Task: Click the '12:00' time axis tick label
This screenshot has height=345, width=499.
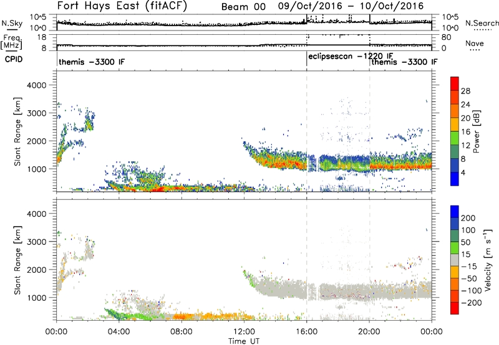Action: 244,332
